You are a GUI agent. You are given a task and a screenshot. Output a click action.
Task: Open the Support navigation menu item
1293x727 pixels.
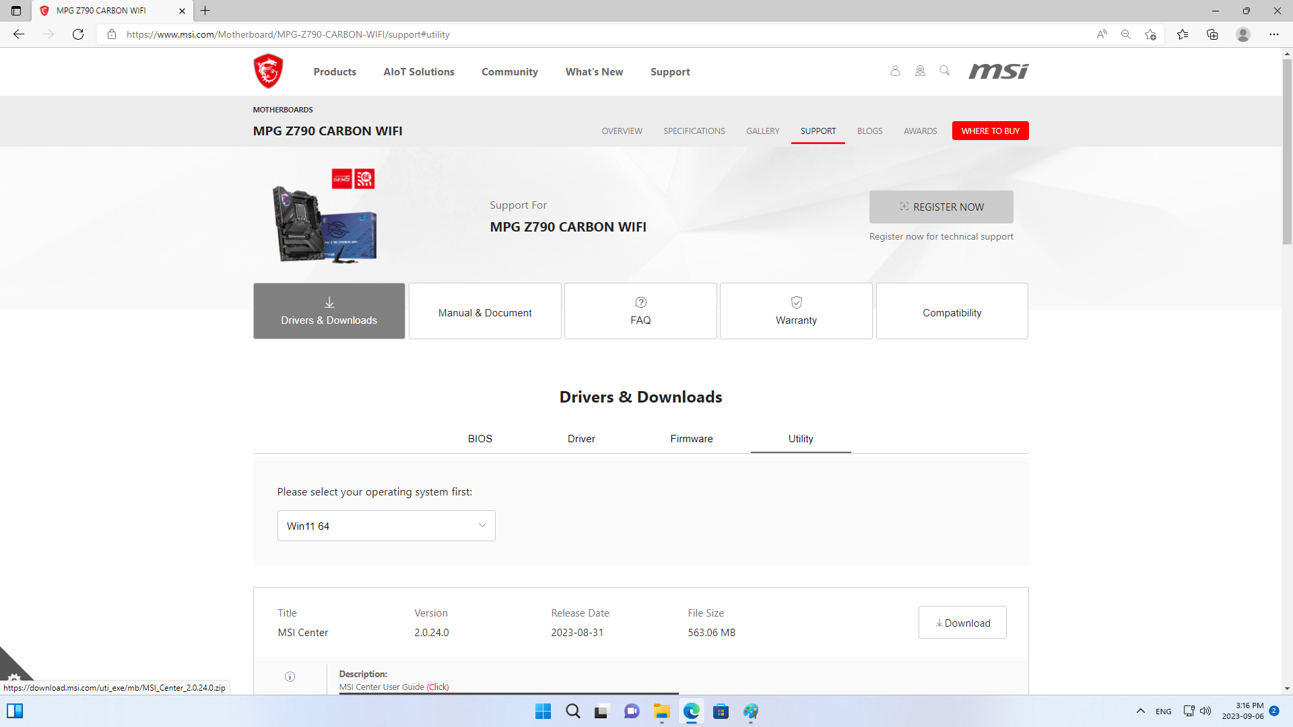pyautogui.click(x=669, y=72)
